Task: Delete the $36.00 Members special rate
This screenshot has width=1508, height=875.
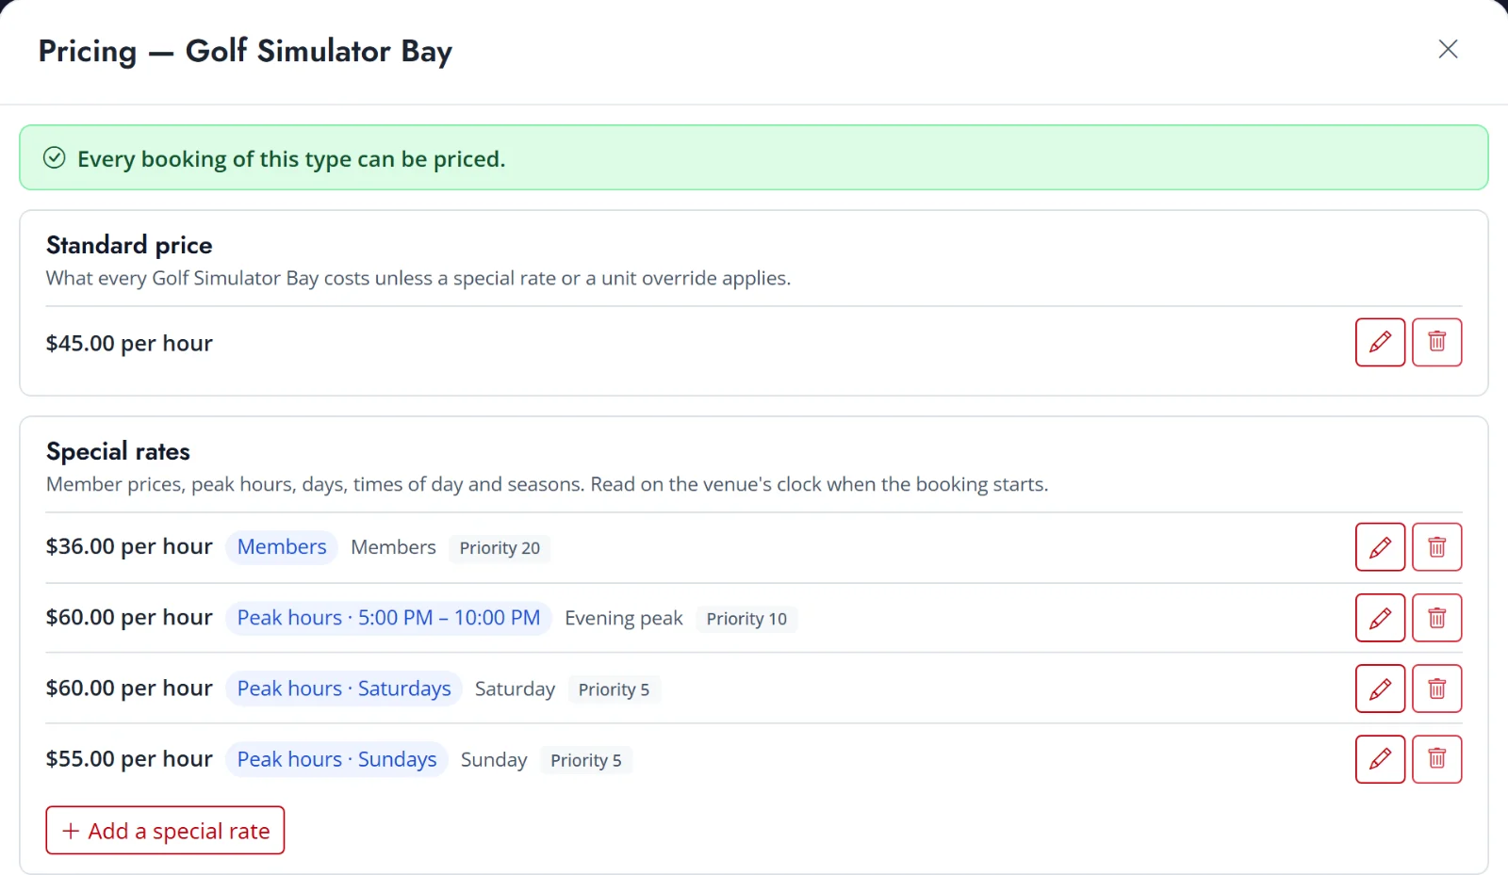Action: click(1436, 547)
